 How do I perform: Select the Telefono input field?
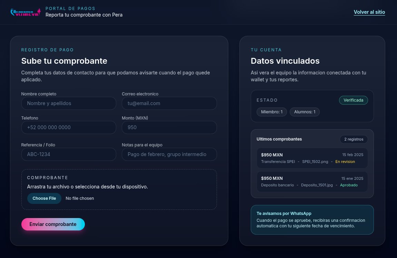coord(69,127)
